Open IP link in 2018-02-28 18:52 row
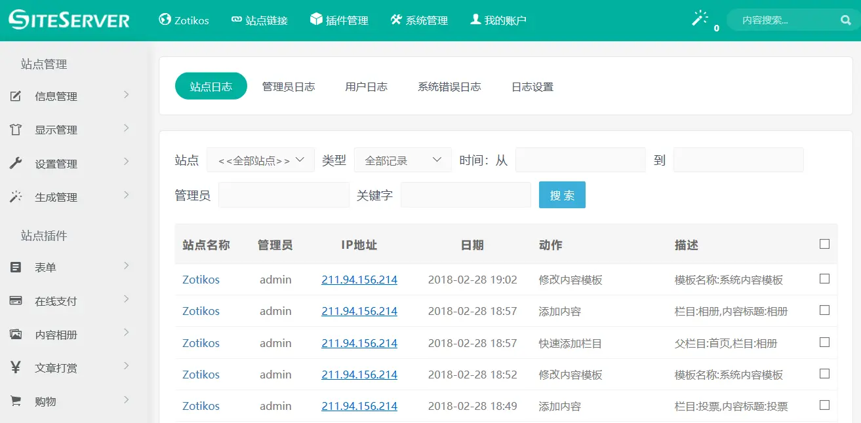Image resolution: width=861 pixels, height=423 pixels. [x=359, y=375]
